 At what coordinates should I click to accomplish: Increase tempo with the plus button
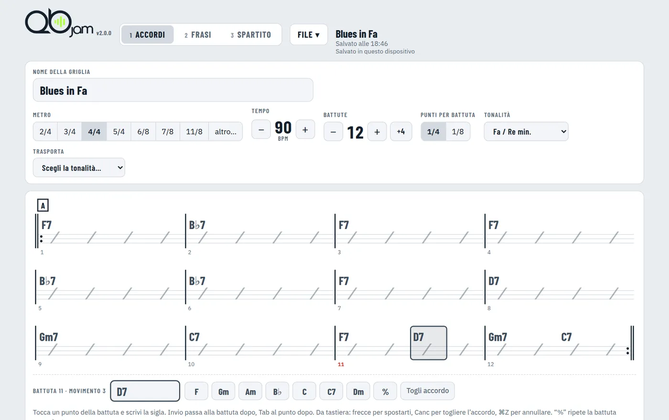[x=305, y=129]
